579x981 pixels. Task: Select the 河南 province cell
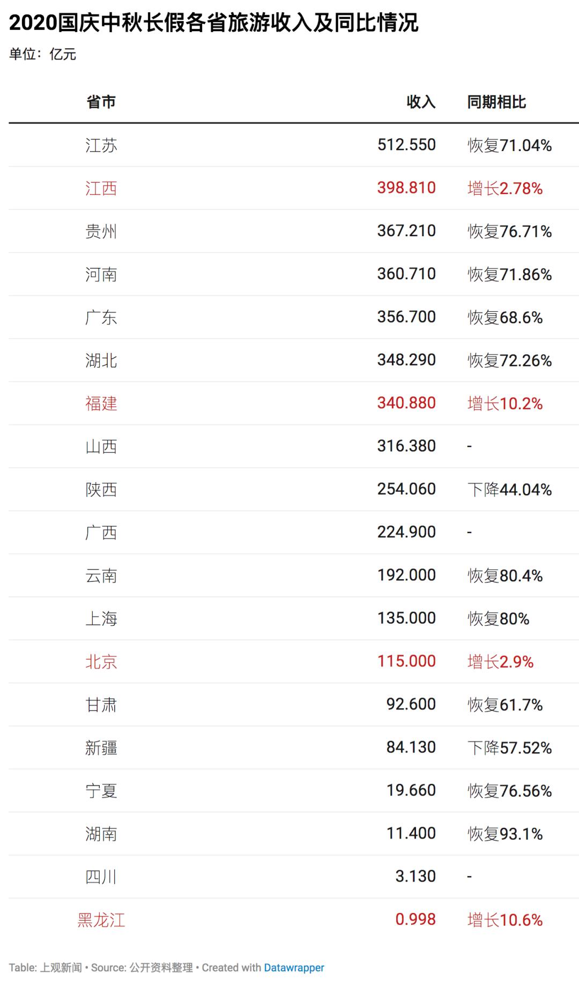(101, 274)
